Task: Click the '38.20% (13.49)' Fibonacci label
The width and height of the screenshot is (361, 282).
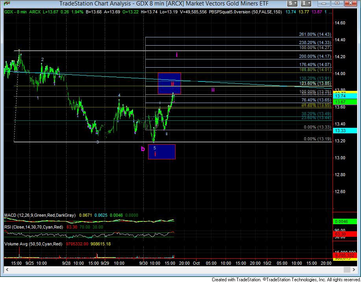Action: coord(317,114)
